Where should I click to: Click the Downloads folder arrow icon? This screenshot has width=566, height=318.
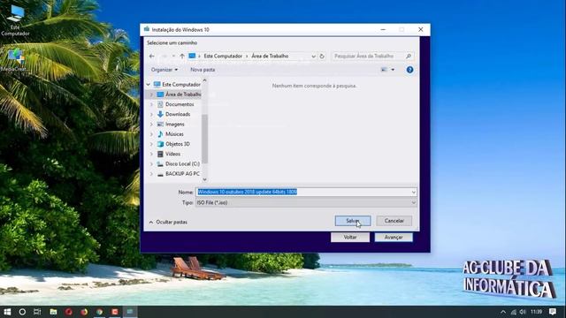[x=160, y=114]
